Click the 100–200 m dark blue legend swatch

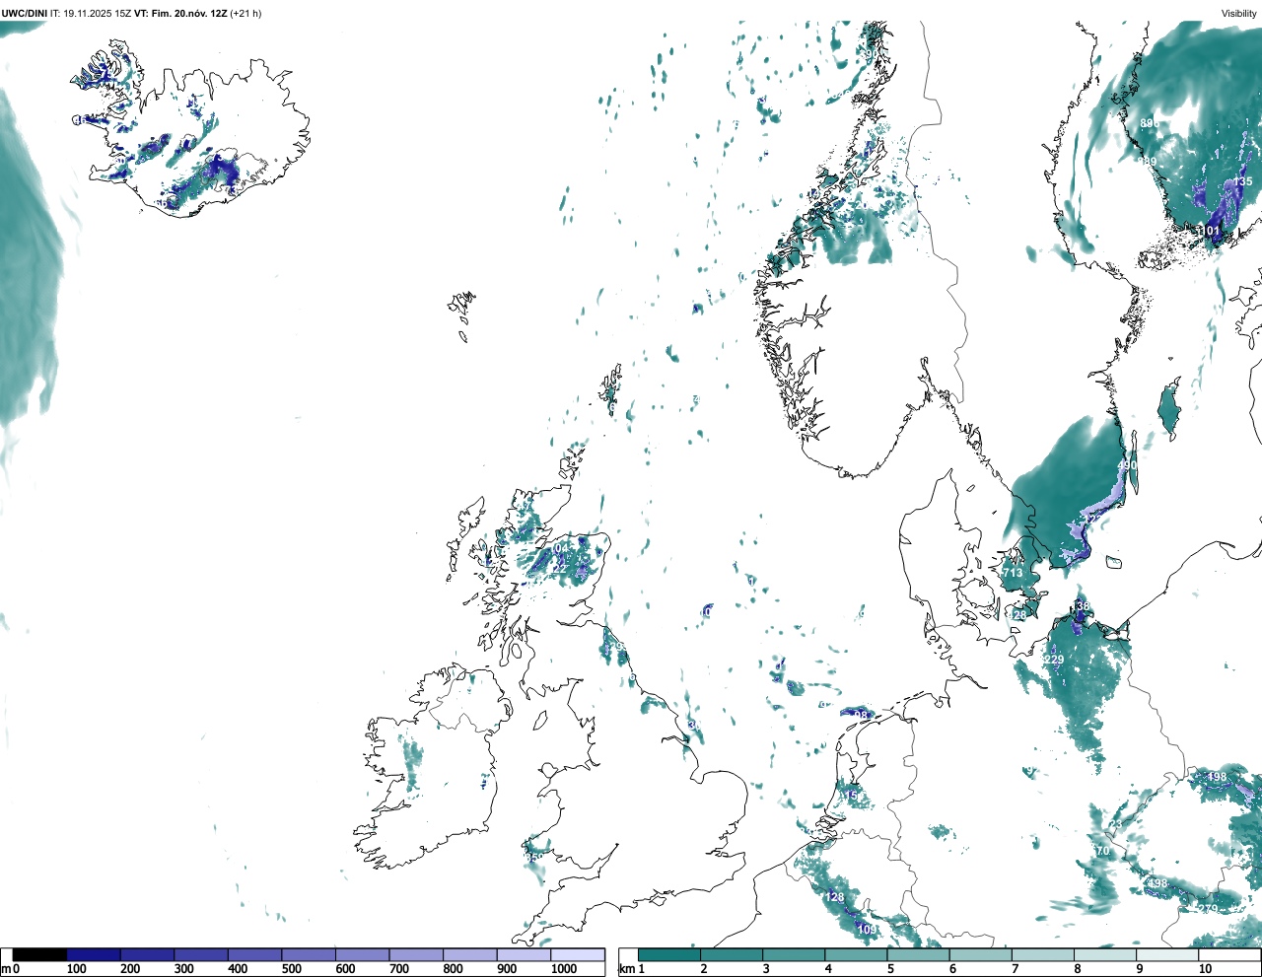94,954
